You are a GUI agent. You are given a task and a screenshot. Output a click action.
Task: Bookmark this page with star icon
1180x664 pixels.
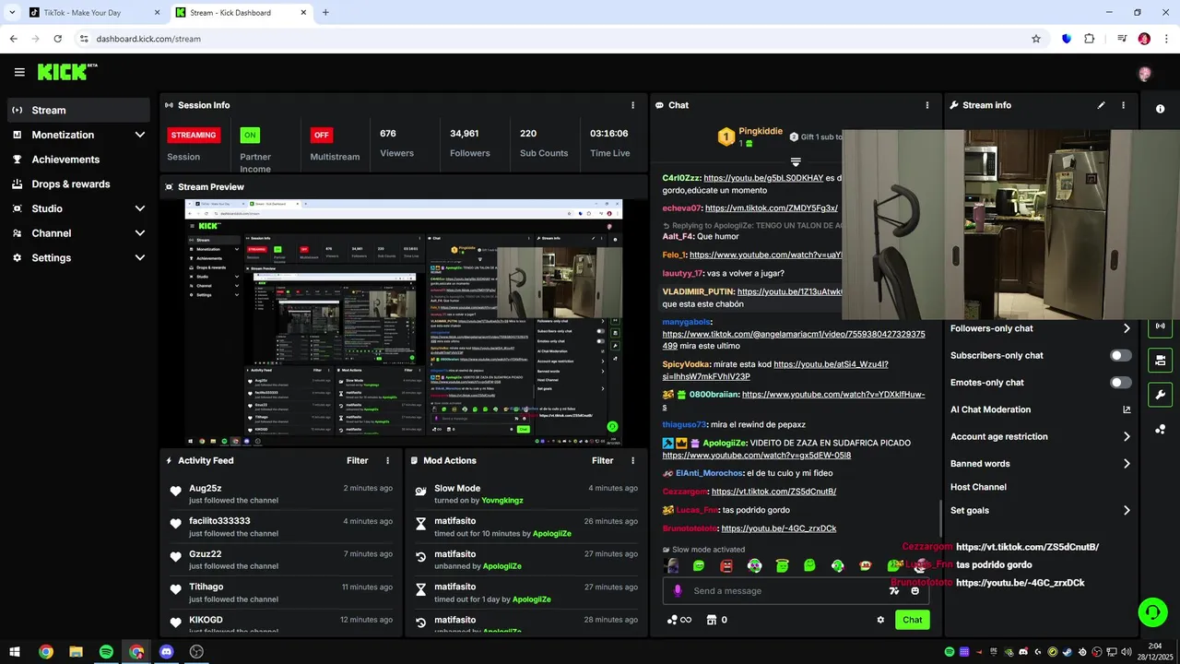1036,39
